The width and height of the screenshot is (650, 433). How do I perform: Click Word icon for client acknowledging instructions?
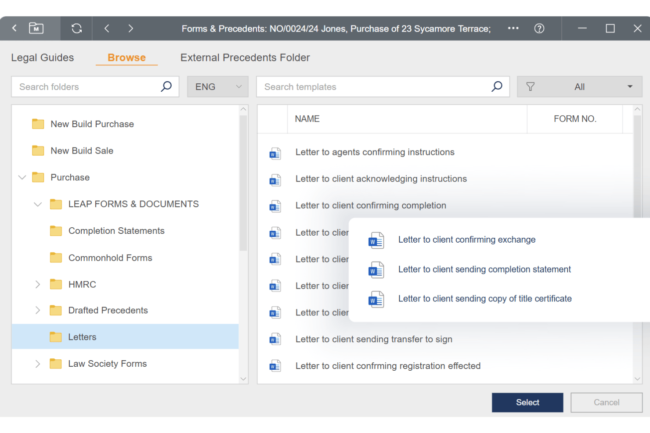tap(275, 180)
